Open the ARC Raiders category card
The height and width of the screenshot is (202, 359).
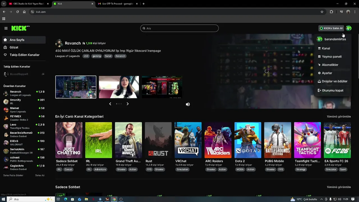[x=218, y=140]
